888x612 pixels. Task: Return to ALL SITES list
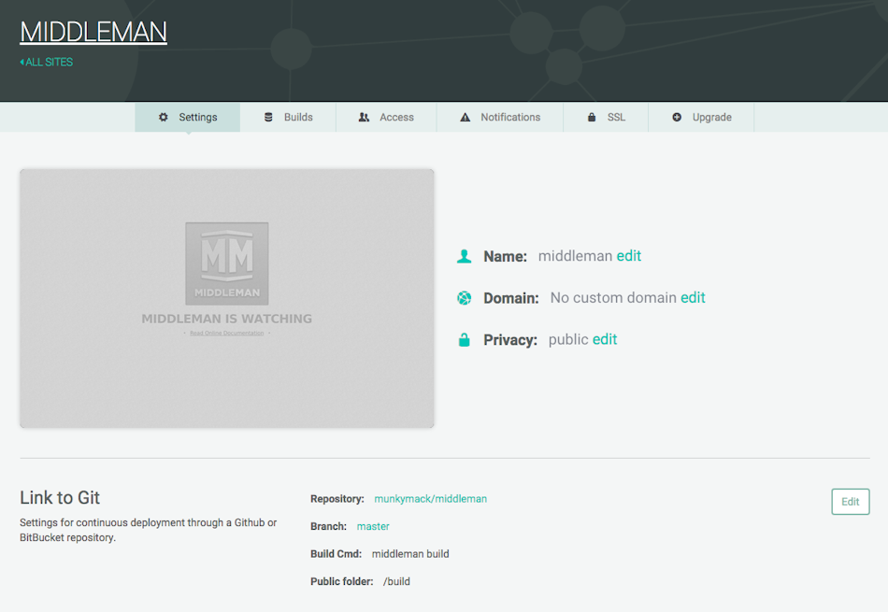47,62
